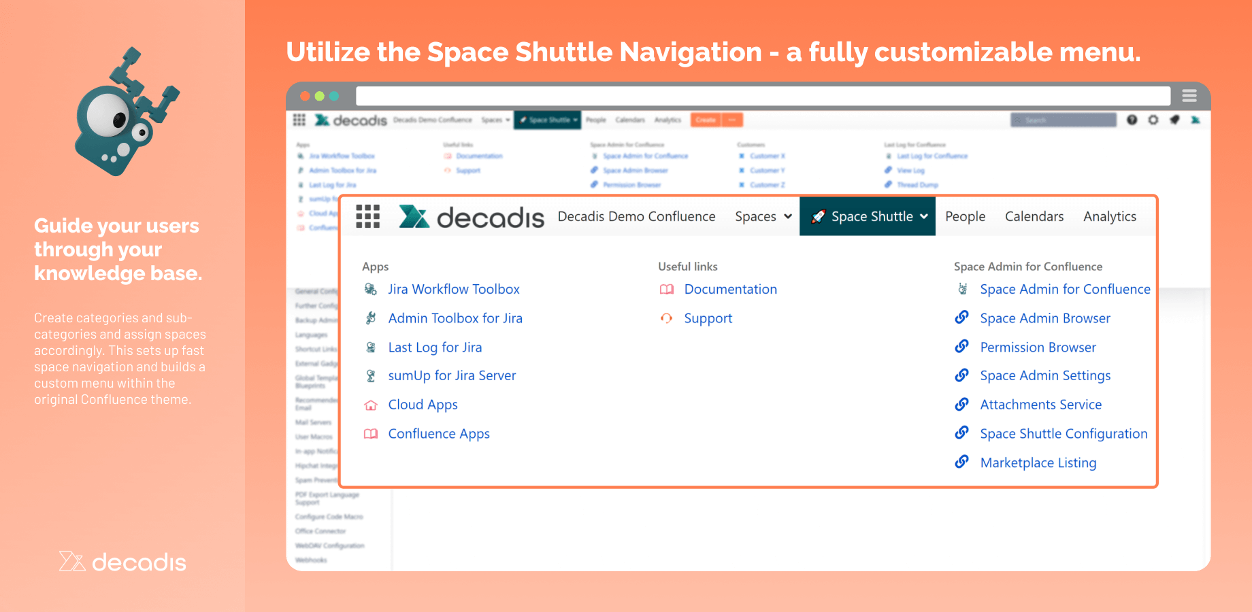The height and width of the screenshot is (612, 1252).
Task: Click the orange Create button
Action: click(x=706, y=120)
